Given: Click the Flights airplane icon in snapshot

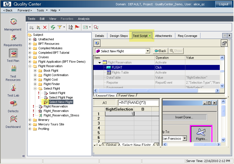Looking at the screenshot, I should (x=201, y=132).
